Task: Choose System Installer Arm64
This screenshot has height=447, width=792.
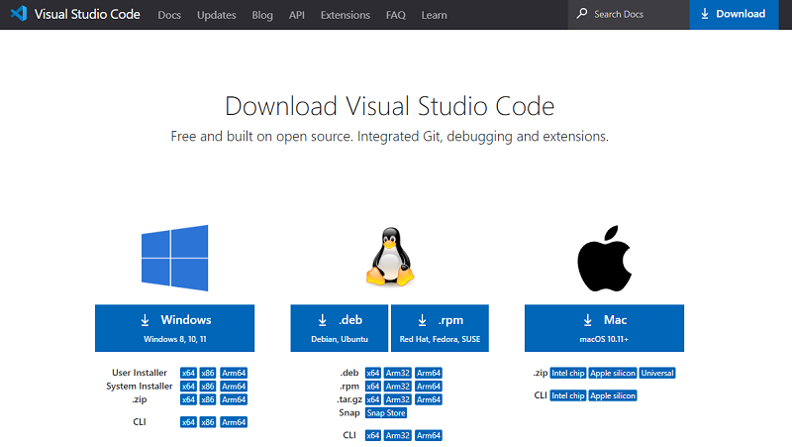Action: coord(234,387)
